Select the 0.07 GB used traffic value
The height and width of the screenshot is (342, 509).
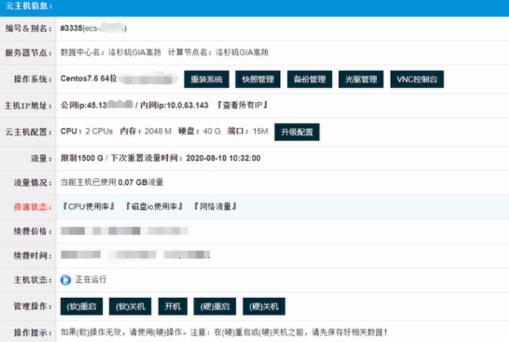133,182
